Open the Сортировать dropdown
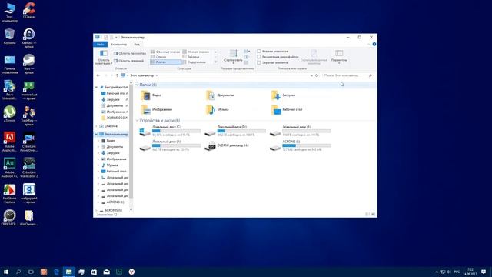 233,57
